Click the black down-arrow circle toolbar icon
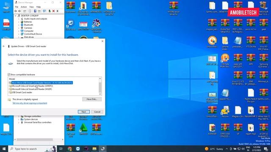271x152 pixels. point(58,11)
